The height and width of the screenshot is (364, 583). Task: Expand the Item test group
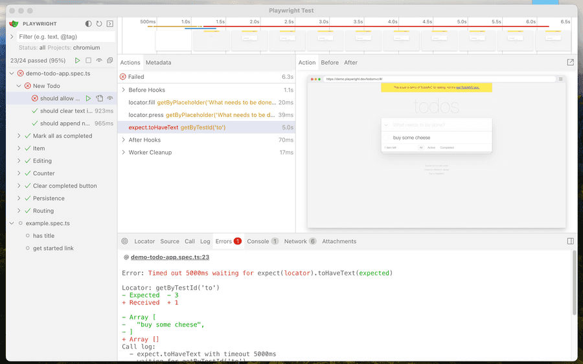pyautogui.click(x=19, y=148)
